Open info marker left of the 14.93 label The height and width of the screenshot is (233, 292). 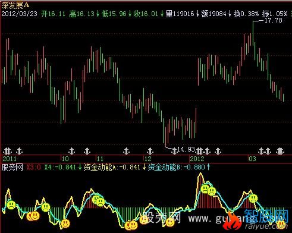coord(174,151)
